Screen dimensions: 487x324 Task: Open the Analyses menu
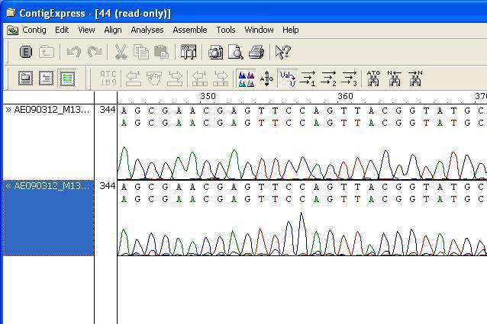pos(147,30)
